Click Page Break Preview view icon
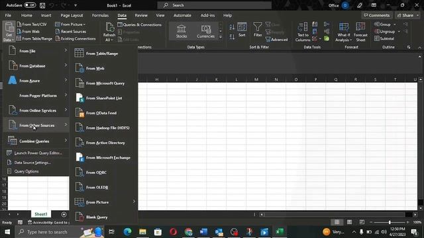Viewport: 424px width, 238px height. (x=362, y=222)
